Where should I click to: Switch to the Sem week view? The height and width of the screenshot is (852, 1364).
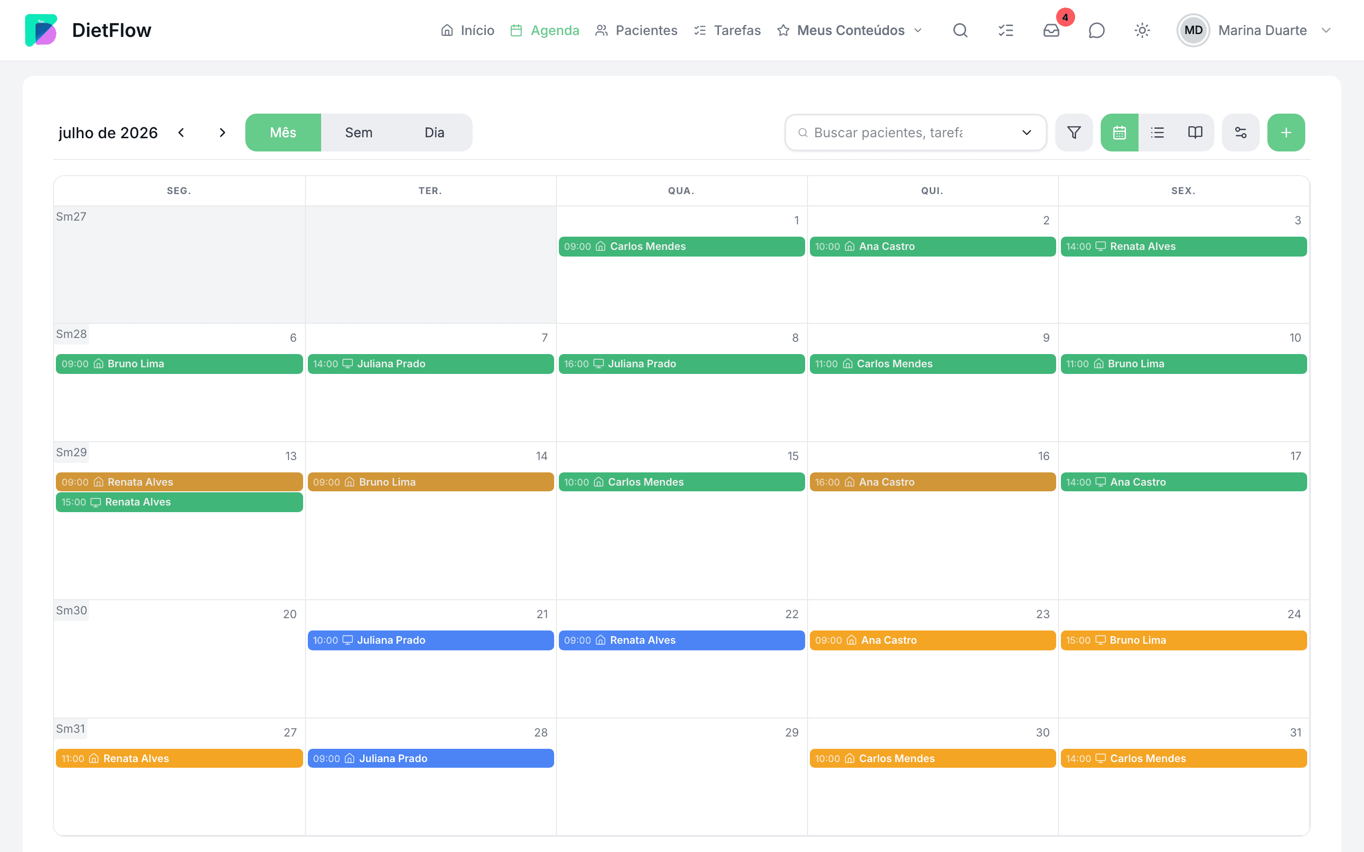tap(359, 133)
